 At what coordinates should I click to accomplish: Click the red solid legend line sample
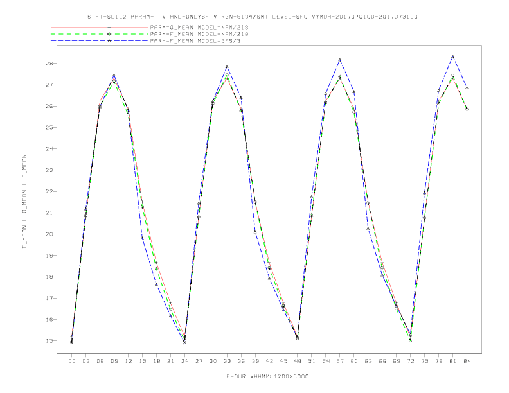click(x=100, y=27)
